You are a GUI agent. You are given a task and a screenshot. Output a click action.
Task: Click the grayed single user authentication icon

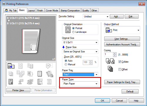tap(21, 82)
